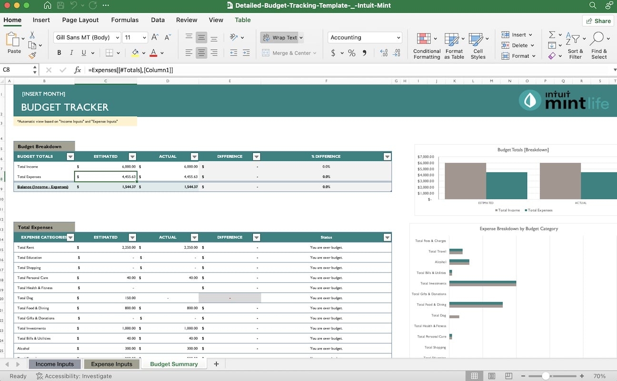Click the zoom slider handle

[546, 376]
